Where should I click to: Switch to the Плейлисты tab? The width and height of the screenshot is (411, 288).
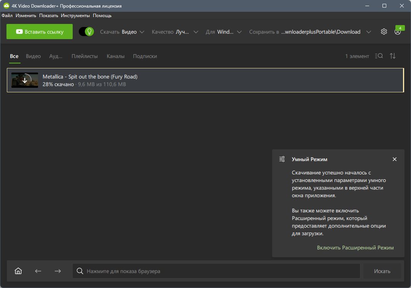pyautogui.click(x=84, y=56)
